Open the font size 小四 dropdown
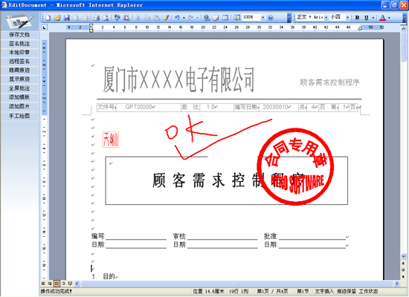 coord(348,18)
